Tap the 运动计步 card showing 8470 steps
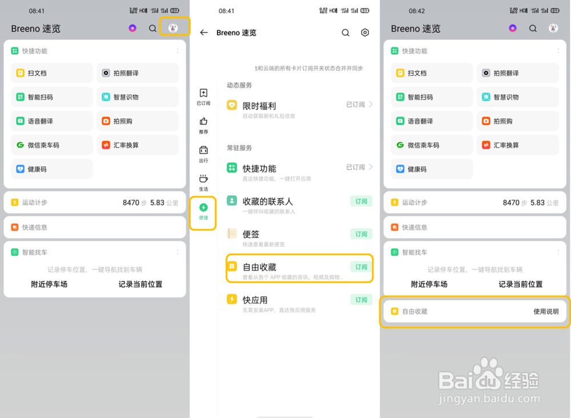 click(x=95, y=202)
